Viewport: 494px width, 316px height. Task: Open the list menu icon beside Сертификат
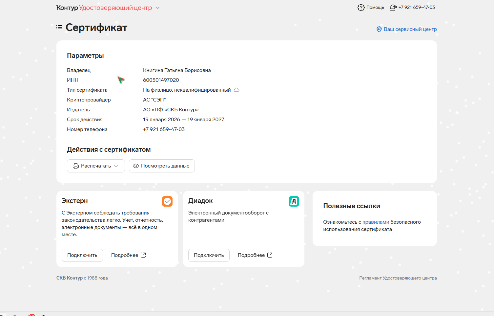59,27
